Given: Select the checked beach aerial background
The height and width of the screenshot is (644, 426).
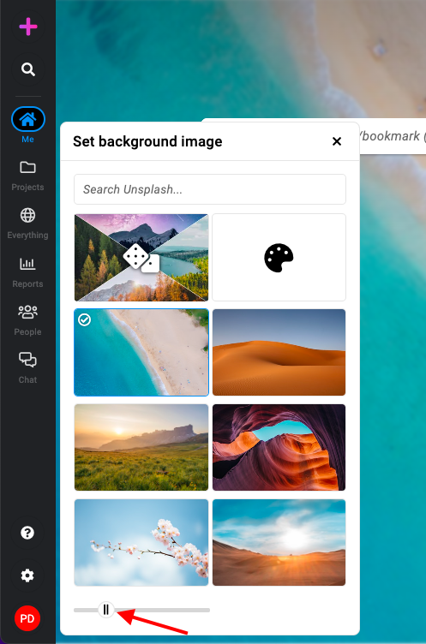Looking at the screenshot, I should (x=141, y=352).
